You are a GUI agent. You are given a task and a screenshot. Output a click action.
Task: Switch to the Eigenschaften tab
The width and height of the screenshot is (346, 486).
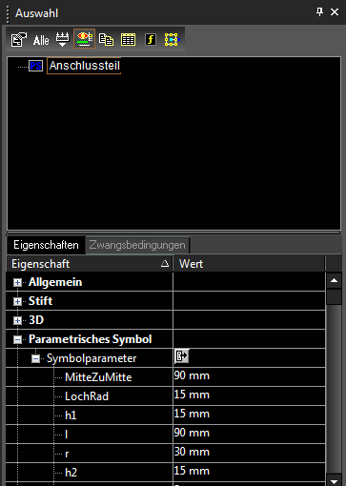[x=46, y=245]
